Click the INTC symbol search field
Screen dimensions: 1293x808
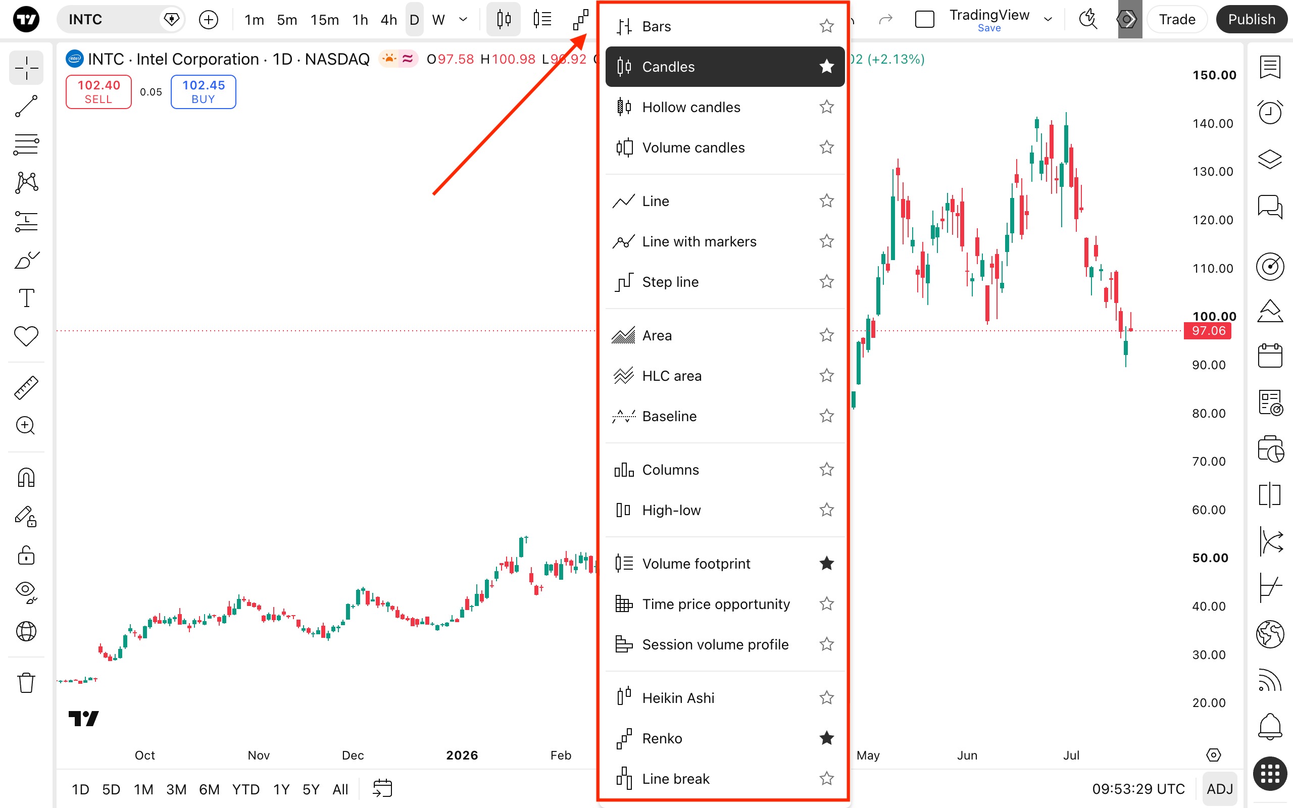[112, 20]
